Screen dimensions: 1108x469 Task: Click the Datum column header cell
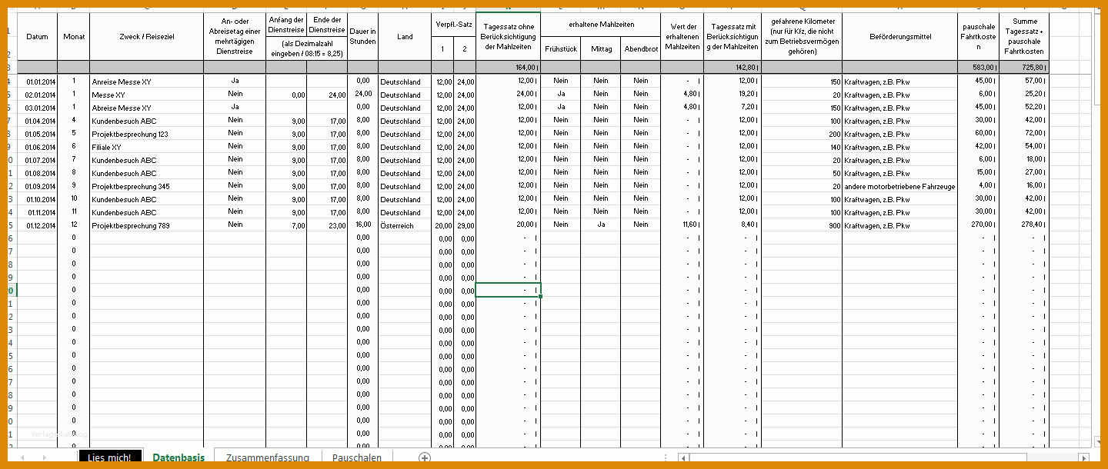(x=37, y=37)
